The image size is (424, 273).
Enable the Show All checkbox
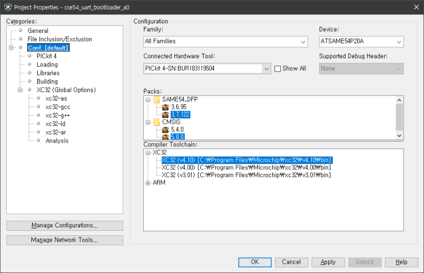pos(278,68)
